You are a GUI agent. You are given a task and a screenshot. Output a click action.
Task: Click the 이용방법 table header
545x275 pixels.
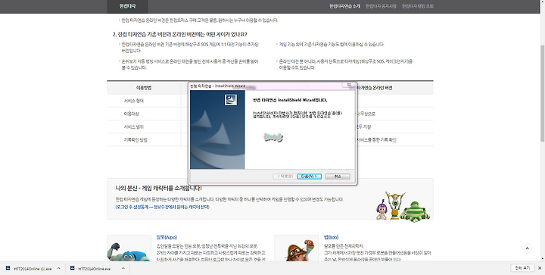point(144,88)
